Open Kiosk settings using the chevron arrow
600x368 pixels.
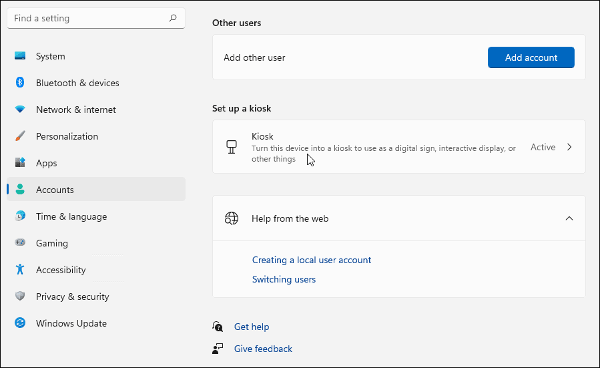click(569, 148)
